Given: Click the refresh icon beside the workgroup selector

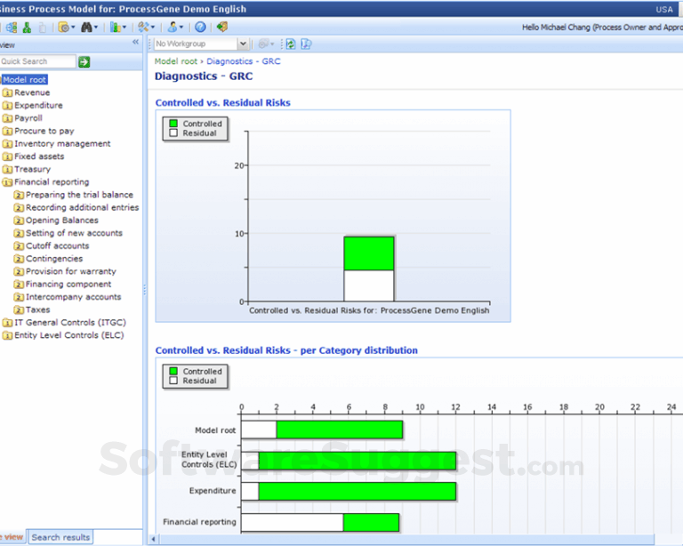Looking at the screenshot, I should [x=291, y=44].
